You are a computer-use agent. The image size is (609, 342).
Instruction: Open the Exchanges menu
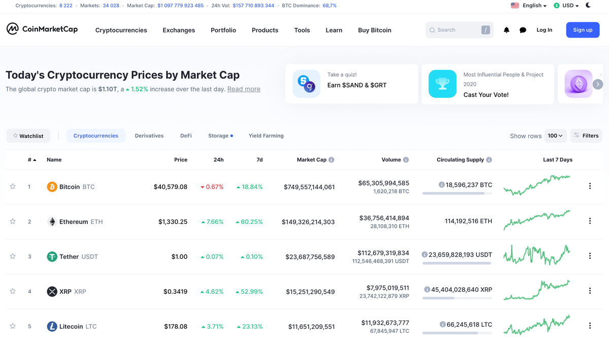click(179, 30)
